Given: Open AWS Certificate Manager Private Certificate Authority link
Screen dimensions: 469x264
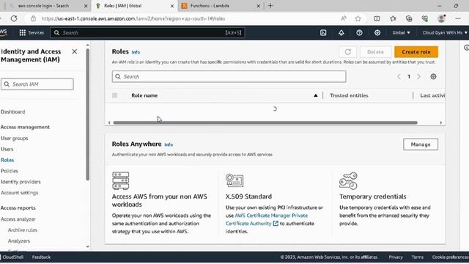Looking at the screenshot, I should (267, 219).
